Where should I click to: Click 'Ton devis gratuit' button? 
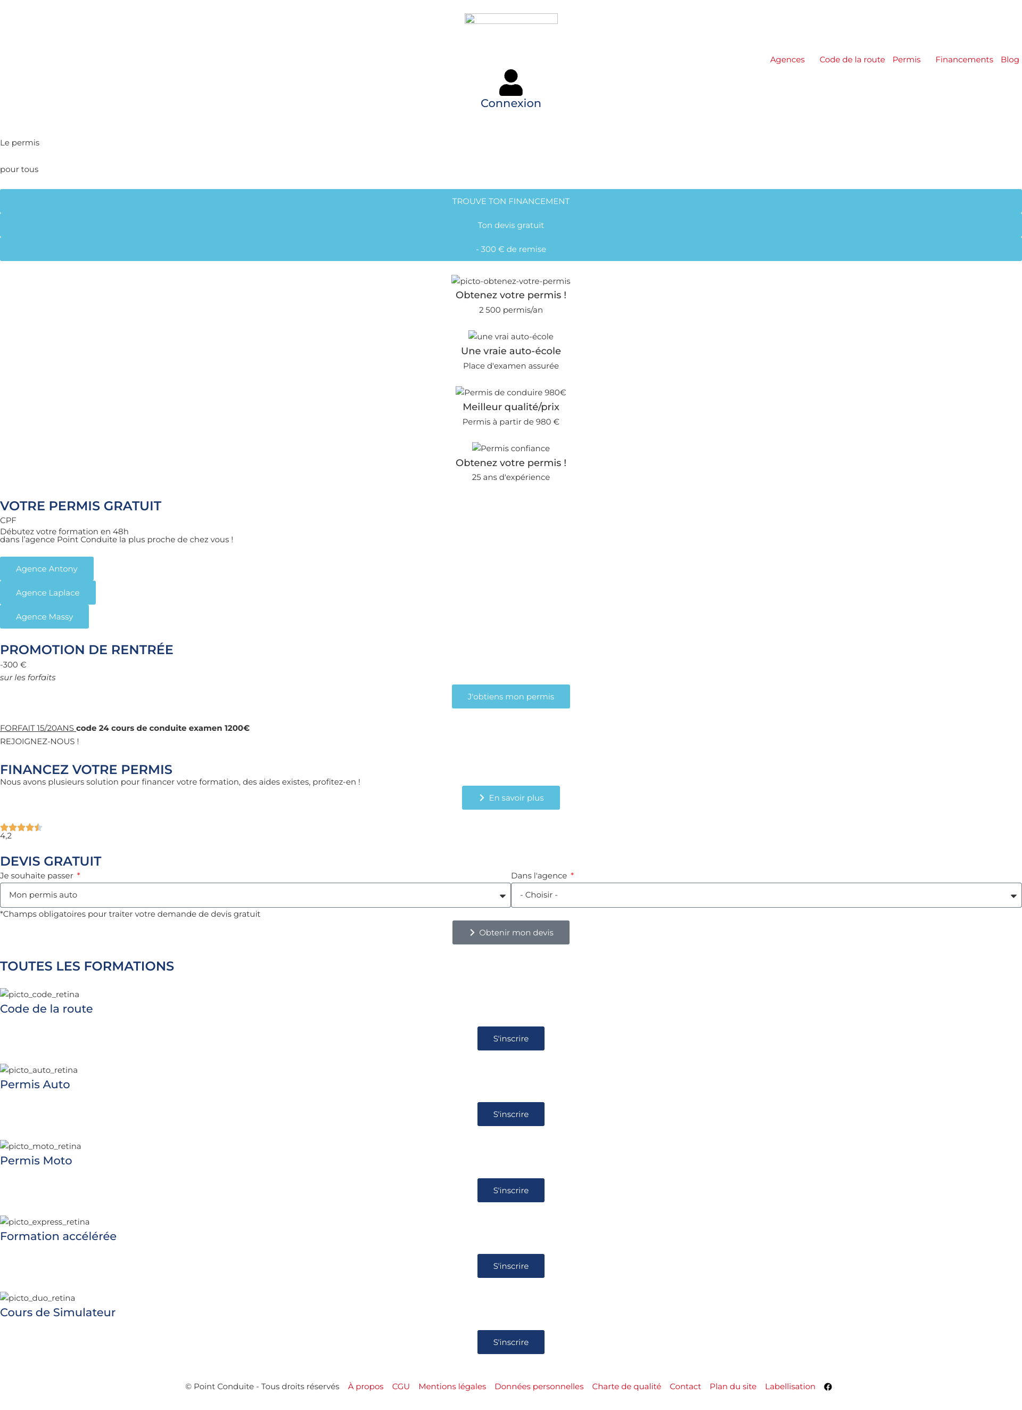click(510, 225)
